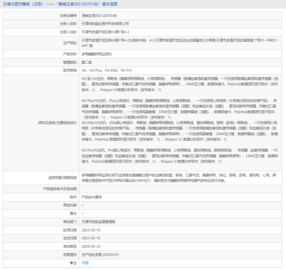Click the 备注 label
Image resolution: width=286 pixels, height=270 pixels.
[73, 213]
